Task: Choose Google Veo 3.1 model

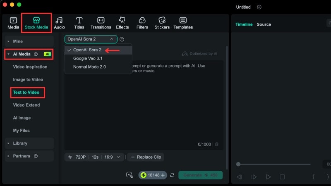Action: [x=98, y=58]
